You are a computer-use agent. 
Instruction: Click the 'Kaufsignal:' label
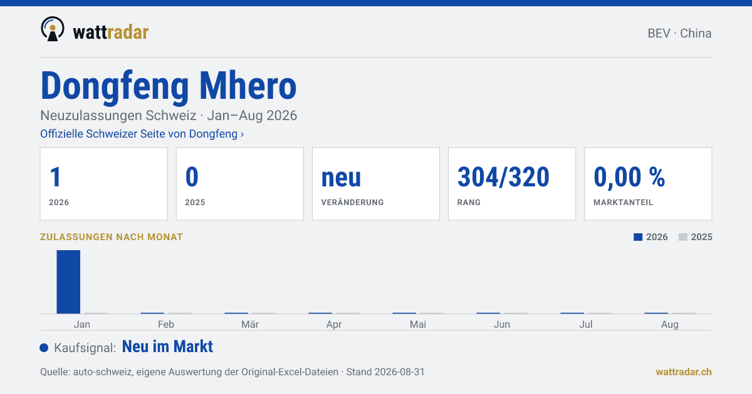click(x=85, y=348)
